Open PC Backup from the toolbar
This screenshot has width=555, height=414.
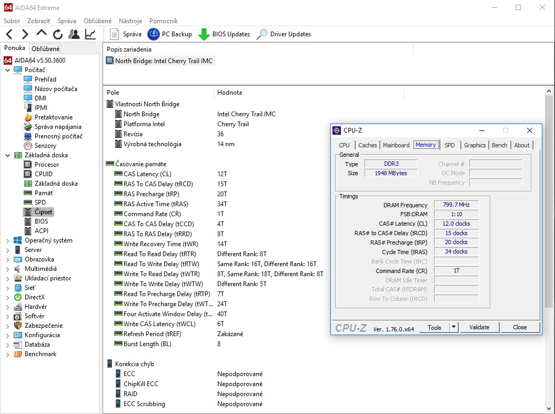tap(170, 34)
